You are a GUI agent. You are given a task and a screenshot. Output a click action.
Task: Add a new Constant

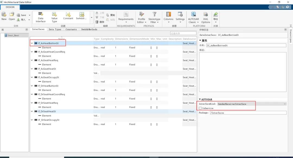[x=68, y=16]
